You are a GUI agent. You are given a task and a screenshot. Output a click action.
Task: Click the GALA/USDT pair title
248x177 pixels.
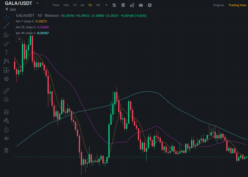tap(18, 3)
